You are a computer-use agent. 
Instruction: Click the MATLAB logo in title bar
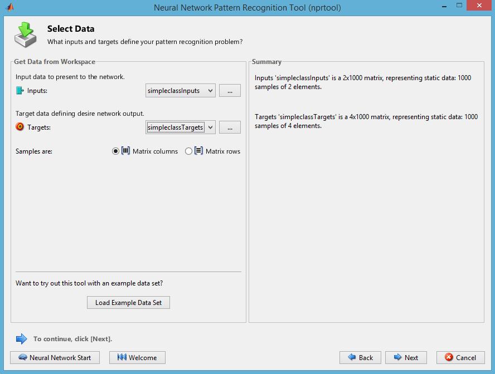10,7
